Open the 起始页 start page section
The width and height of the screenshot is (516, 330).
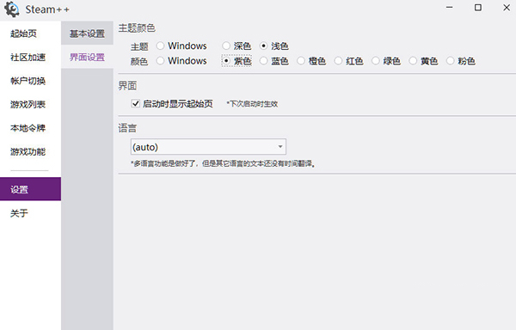pos(30,34)
